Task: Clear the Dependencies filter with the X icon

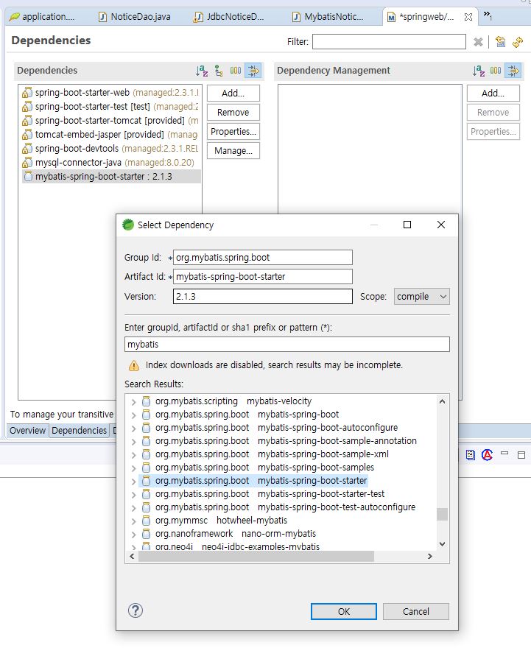Action: coord(478,42)
